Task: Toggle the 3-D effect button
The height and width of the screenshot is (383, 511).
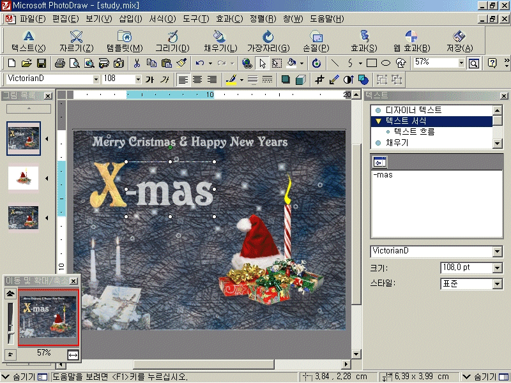Action: (x=300, y=79)
